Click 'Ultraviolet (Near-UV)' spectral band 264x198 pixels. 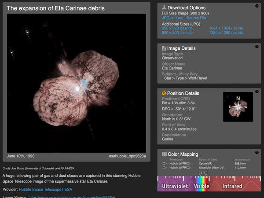[x=212, y=168]
